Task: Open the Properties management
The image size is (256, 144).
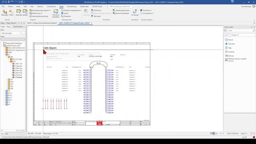Action: [x=66, y=16]
